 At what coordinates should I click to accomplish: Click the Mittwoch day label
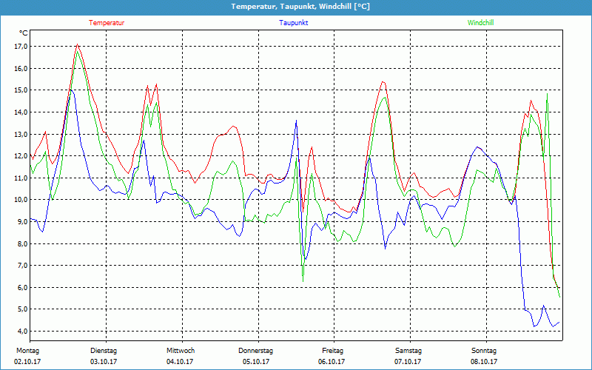click(181, 350)
